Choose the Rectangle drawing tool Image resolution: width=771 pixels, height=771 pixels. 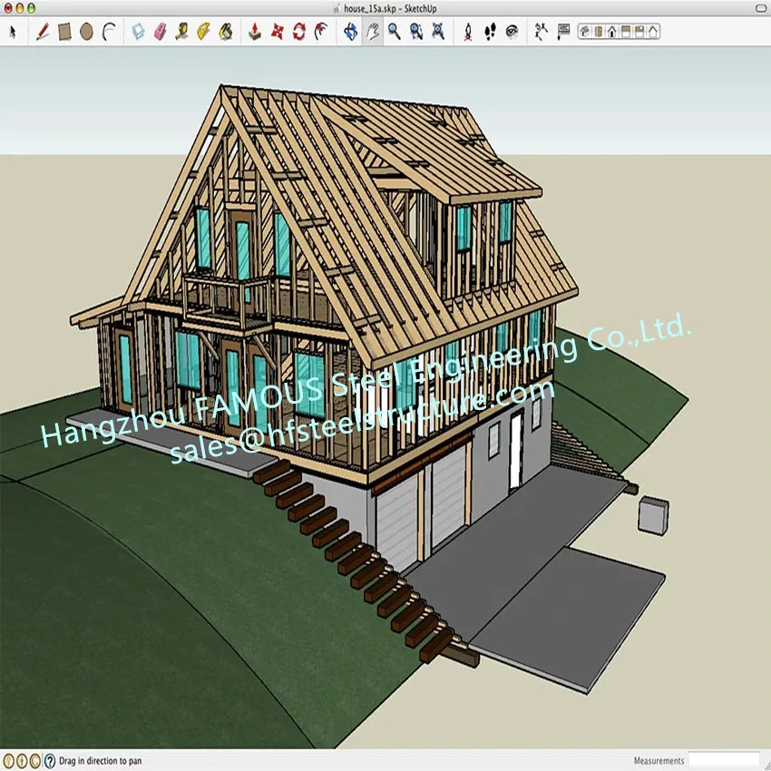coord(64,32)
